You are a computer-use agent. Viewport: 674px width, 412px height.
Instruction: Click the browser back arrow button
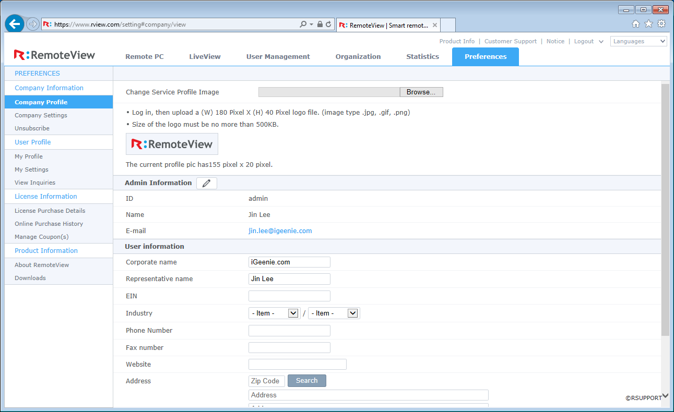pos(15,24)
